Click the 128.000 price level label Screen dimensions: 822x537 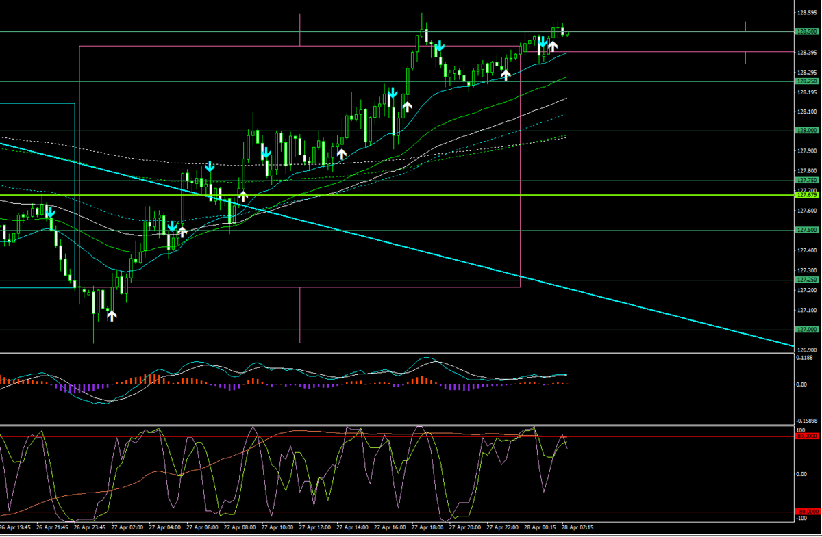807,131
